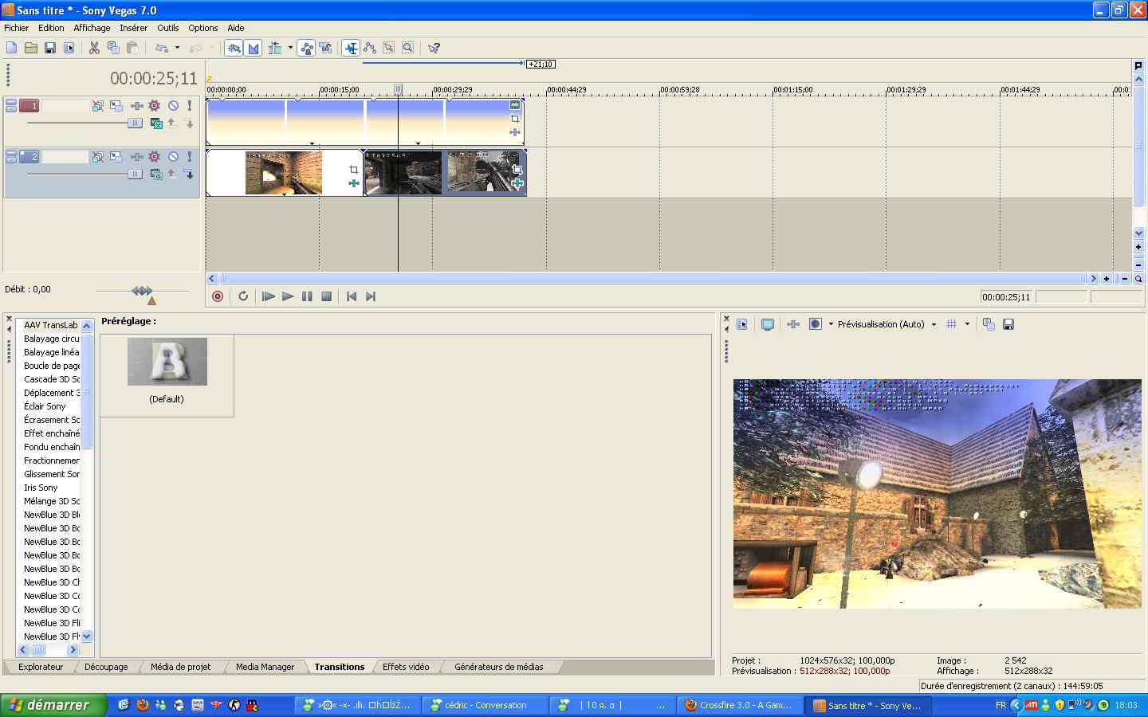Screen dimensions: 1148x717
Task: Open the Affichage menu
Action: point(92,28)
